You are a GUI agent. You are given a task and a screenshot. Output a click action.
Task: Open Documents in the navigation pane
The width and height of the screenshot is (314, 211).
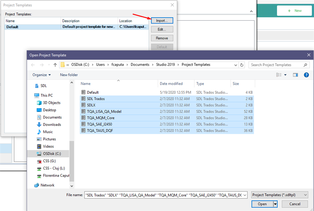click(49, 117)
